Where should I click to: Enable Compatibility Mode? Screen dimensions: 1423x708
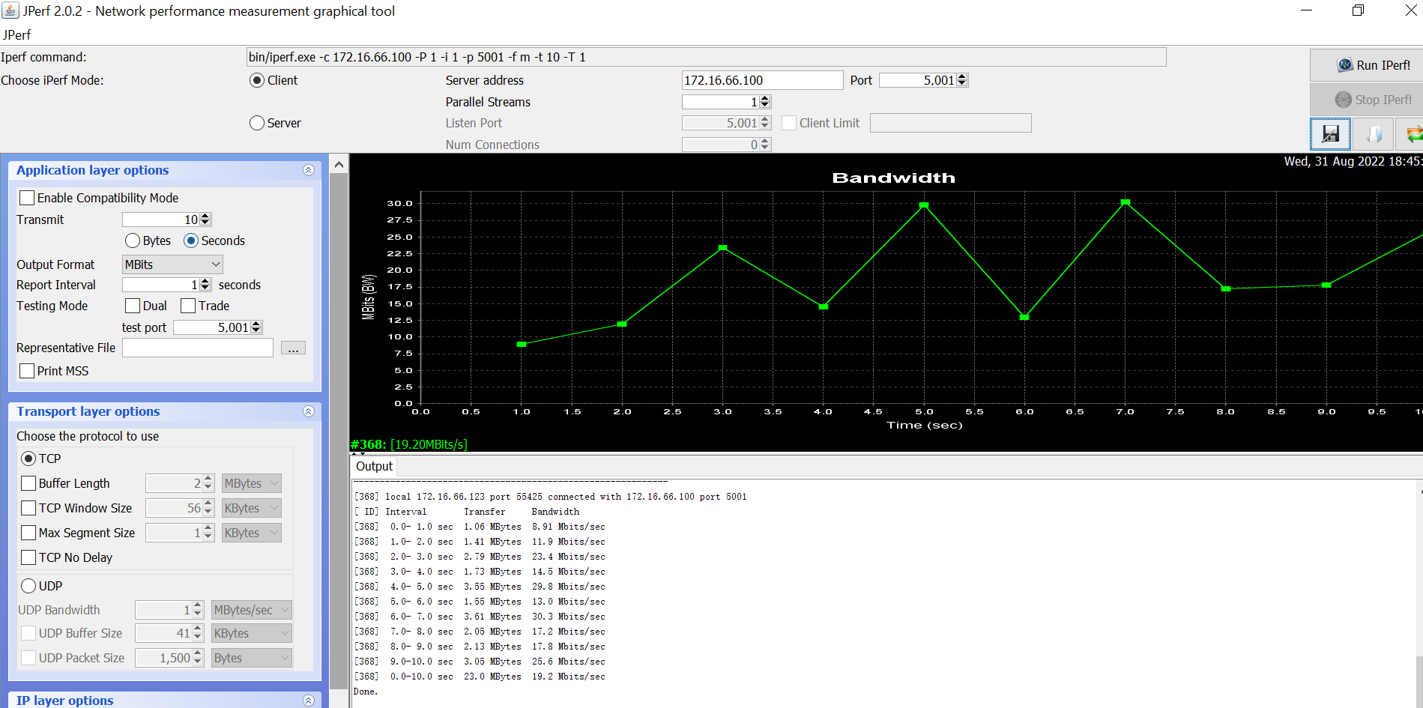(27, 197)
